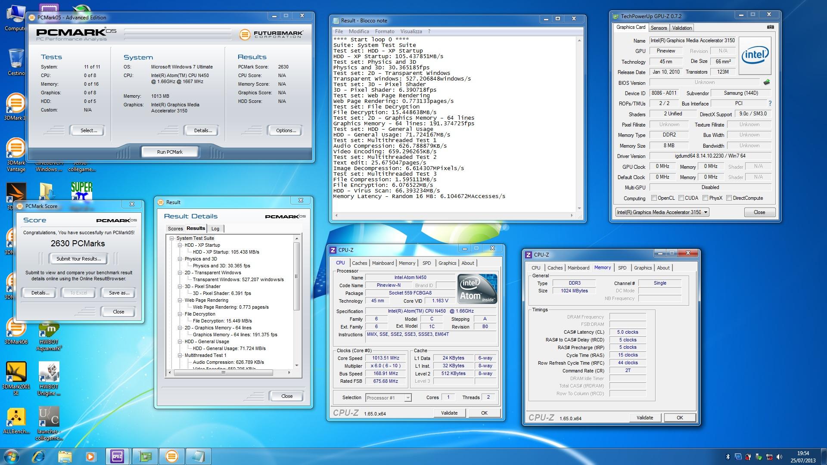The height and width of the screenshot is (465, 827).
Task: Click OK in CPU-Z Memory window
Action: 680,418
